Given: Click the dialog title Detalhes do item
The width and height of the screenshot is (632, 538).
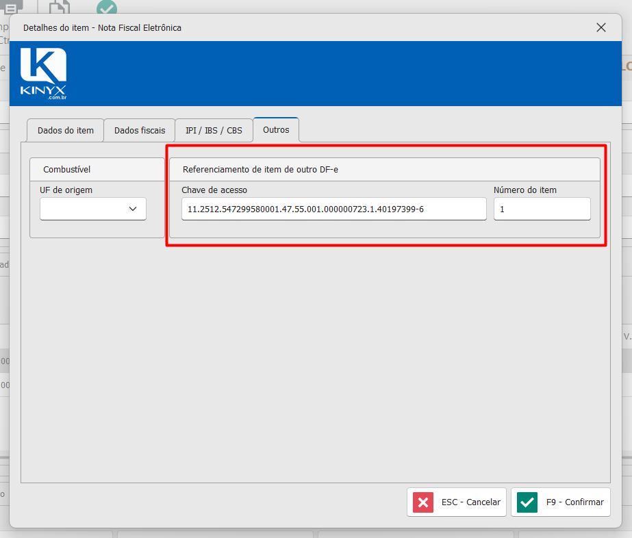Looking at the screenshot, I should pos(103,28).
